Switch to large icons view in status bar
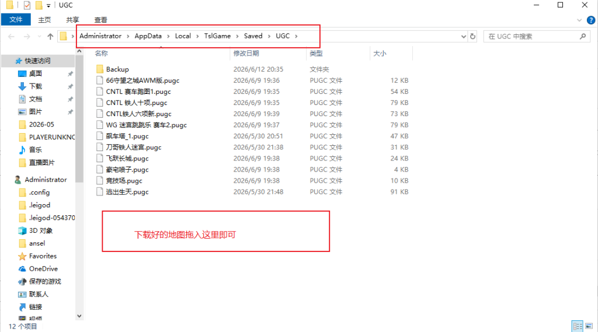This screenshot has height=332, width=598. click(589, 326)
